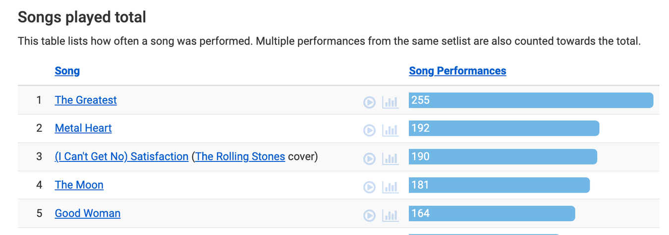This screenshot has height=235, width=669.
Task: Open Good Woman statistics chart icon
Action: pyautogui.click(x=390, y=216)
